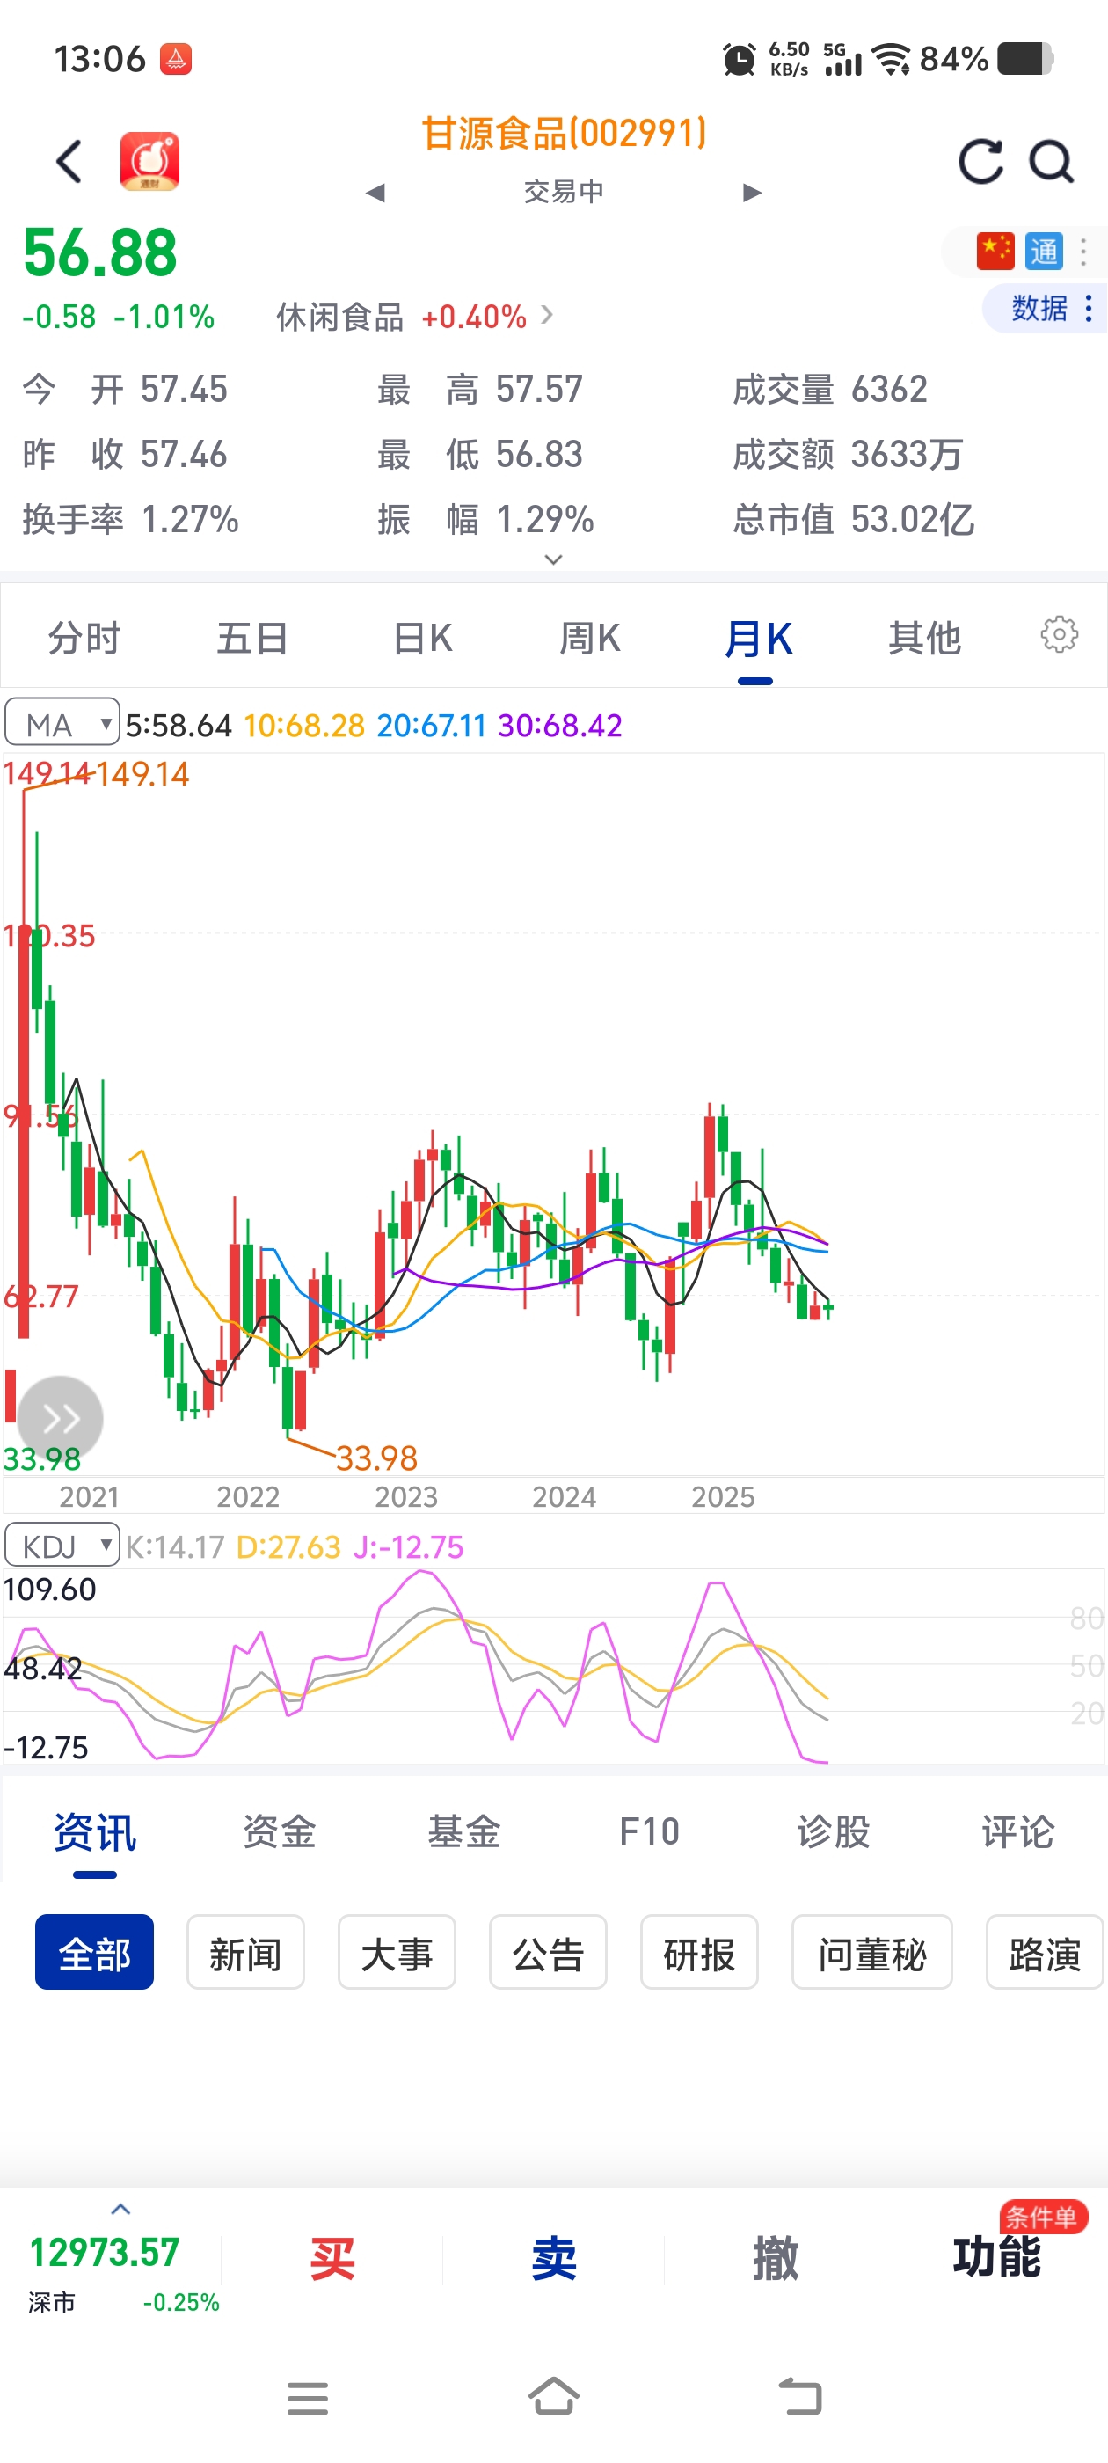Tap the 2023 axis label
This screenshot has width=1108, height=2463.
tap(406, 1496)
